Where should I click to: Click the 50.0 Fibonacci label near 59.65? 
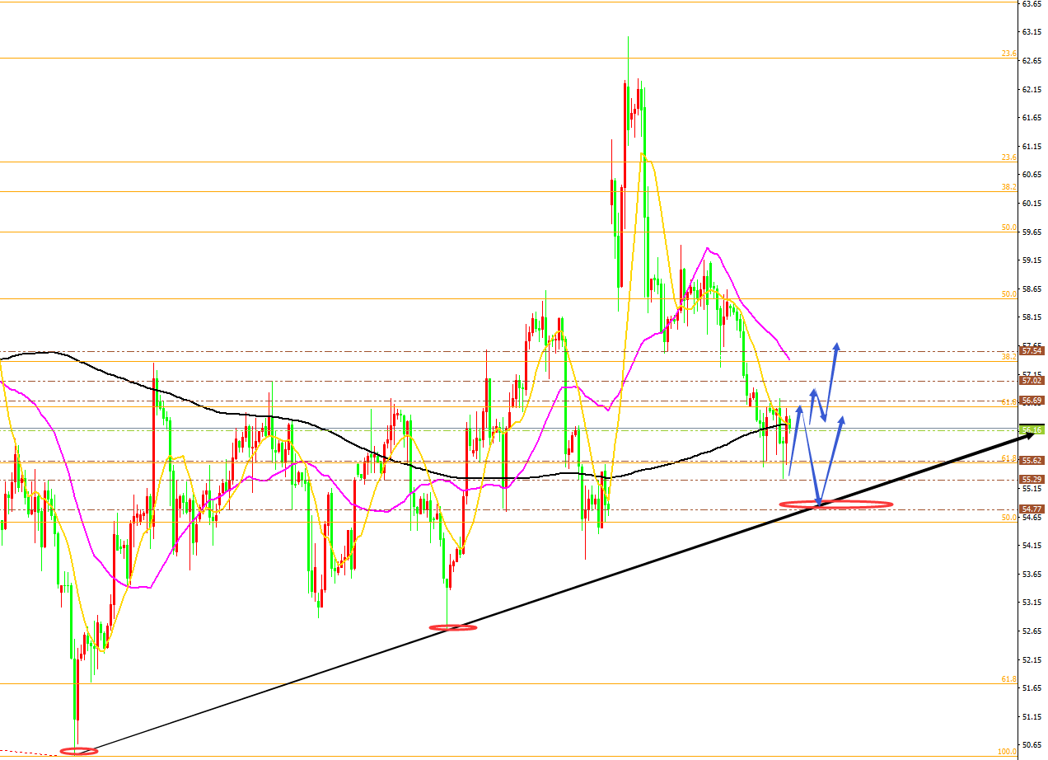coord(1008,228)
